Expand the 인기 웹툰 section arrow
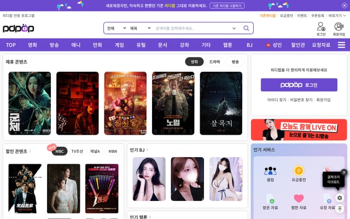Screen dimensions: 350x219 point(150,217)
